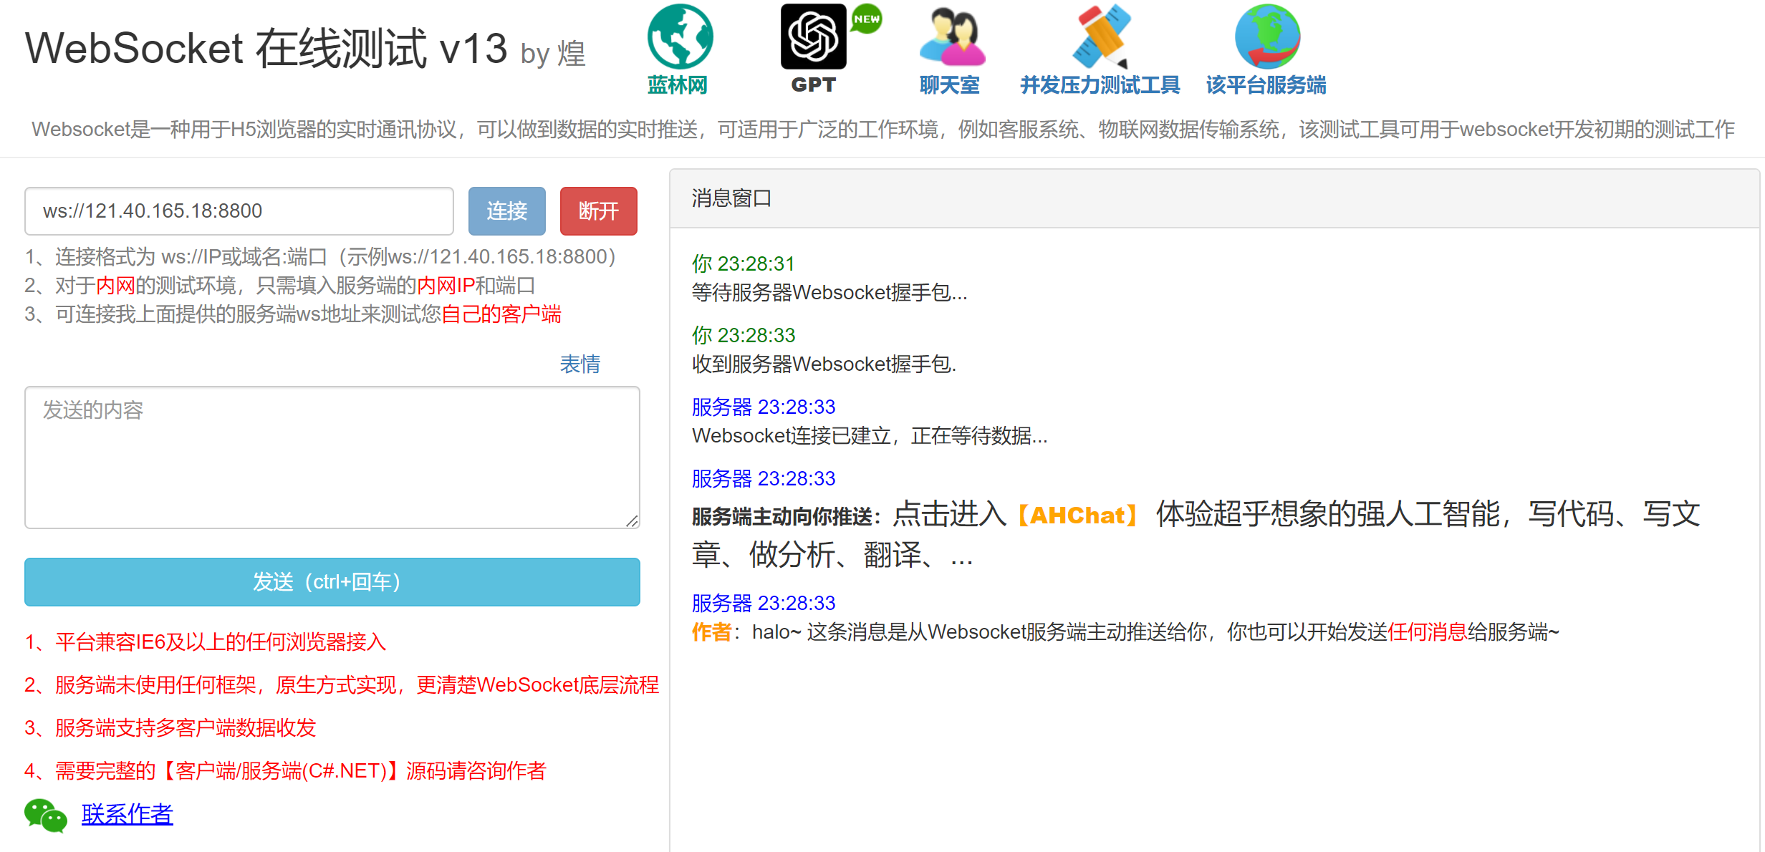This screenshot has width=1765, height=852.
Task: Click into the 发送的内容 message textarea
Action: 332,457
